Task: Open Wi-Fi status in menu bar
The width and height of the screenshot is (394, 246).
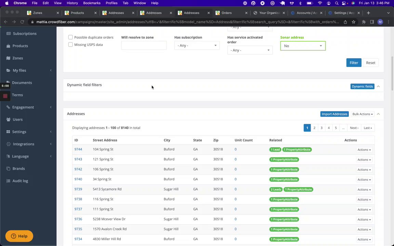Action: (320, 3)
